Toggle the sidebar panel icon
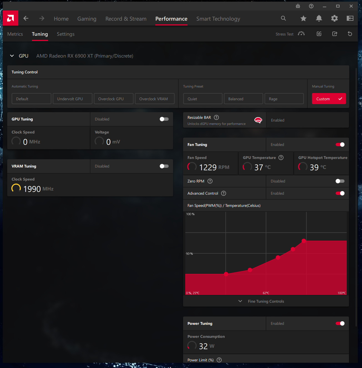Viewport: 362px width, 368px height. [350, 19]
